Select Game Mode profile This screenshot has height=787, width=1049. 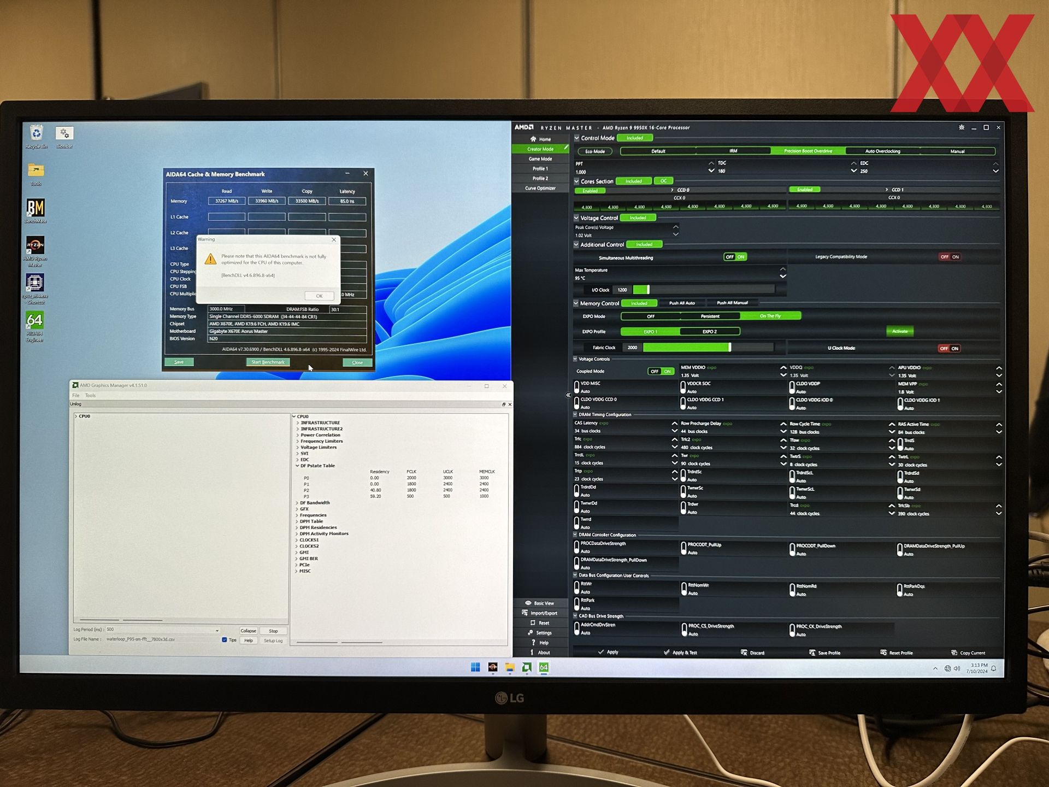click(540, 159)
